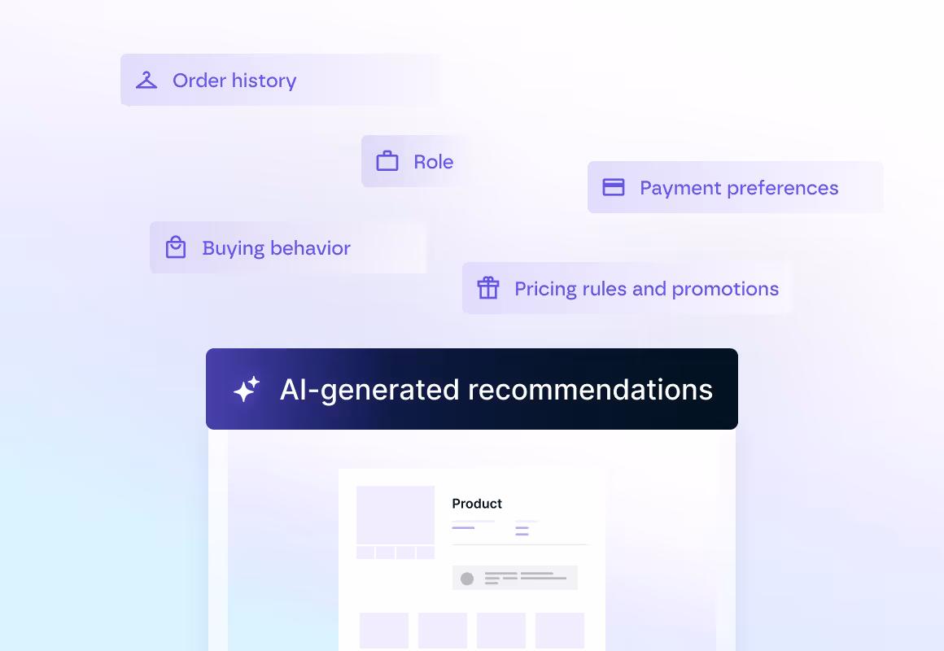Click the shopping bag icon by Buying behavior
The height and width of the screenshot is (651, 944).
176,247
